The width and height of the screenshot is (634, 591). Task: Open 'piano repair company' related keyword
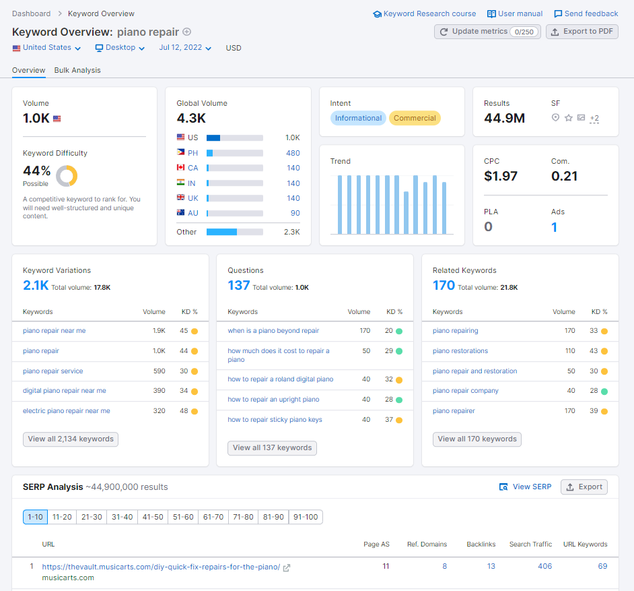click(x=465, y=391)
